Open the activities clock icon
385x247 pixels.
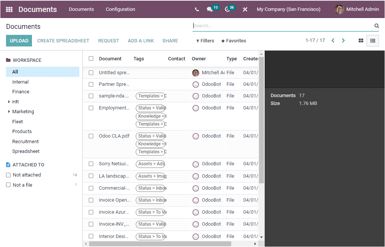coord(227,9)
